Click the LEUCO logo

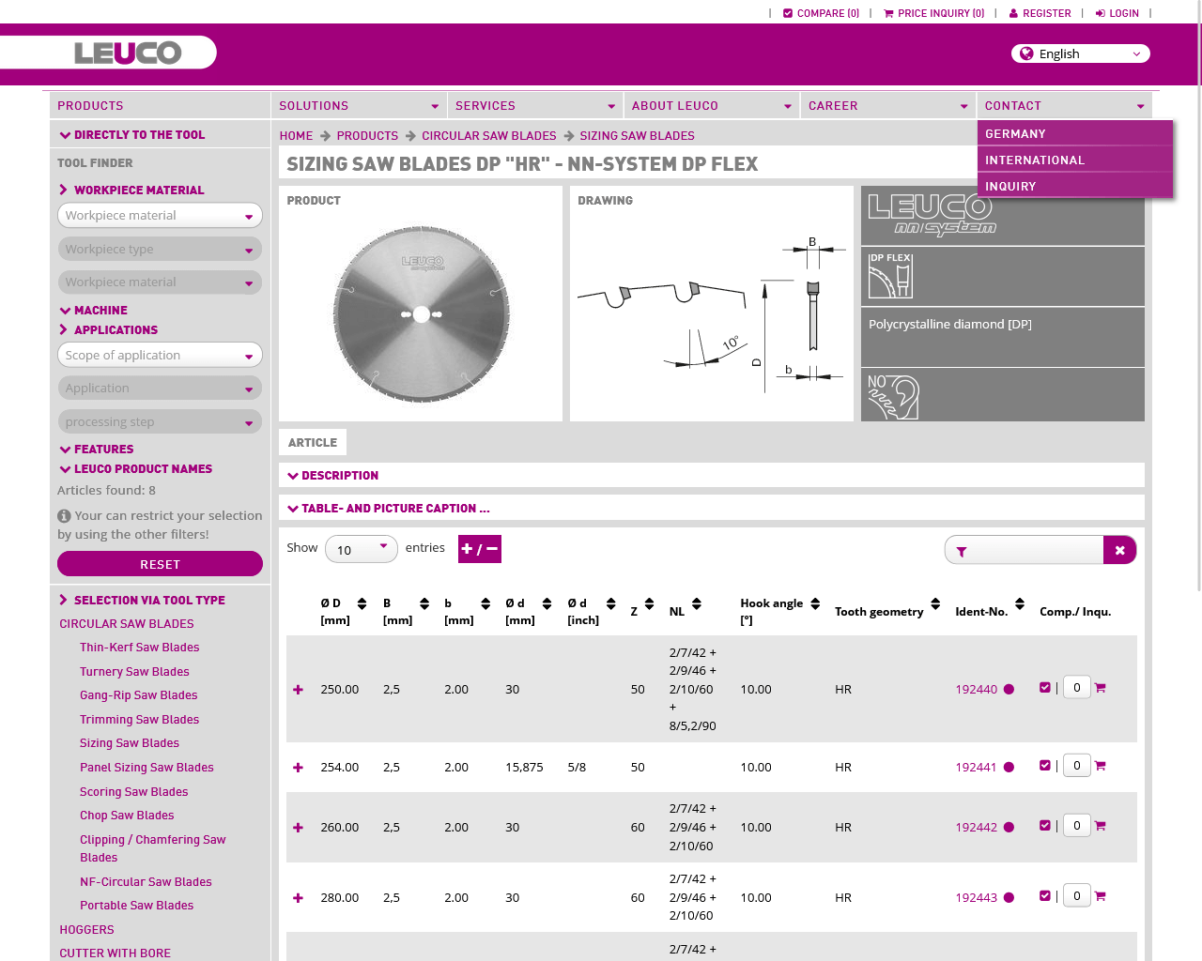click(128, 53)
